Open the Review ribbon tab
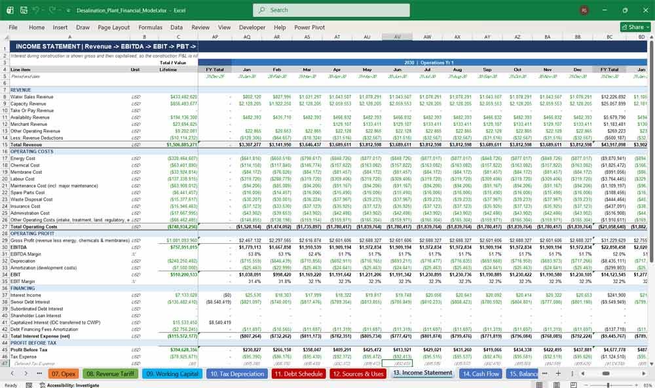Viewport: 655px width, 388px height. 200,27
